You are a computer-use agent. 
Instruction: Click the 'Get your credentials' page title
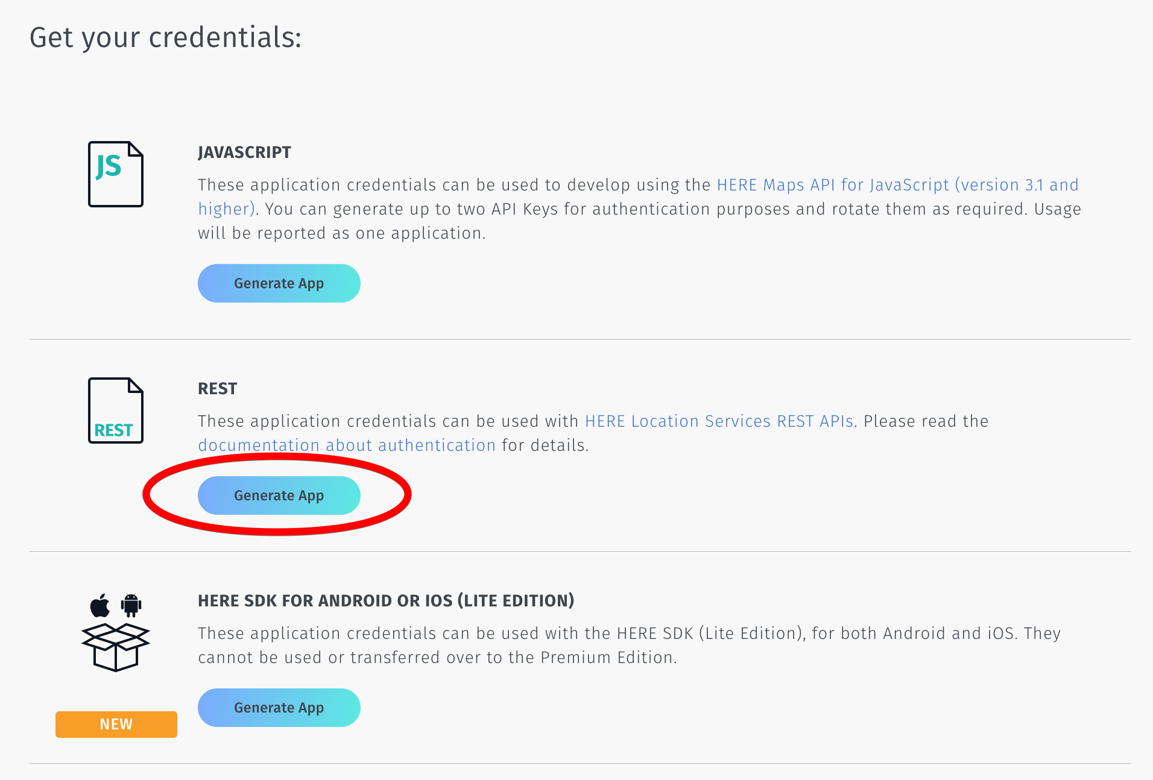(165, 37)
